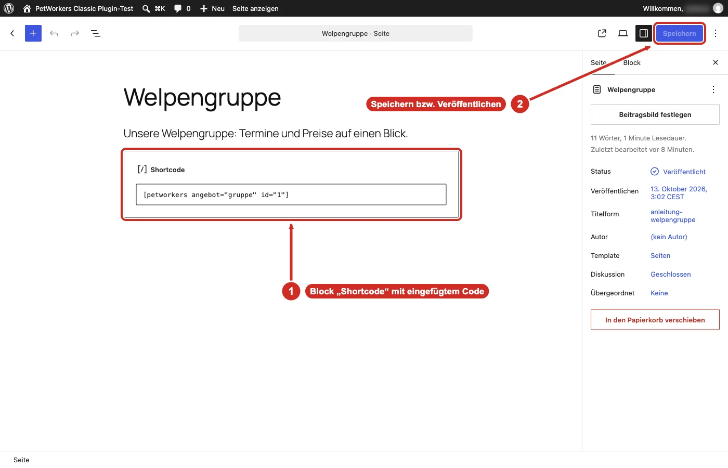
Task: Open the document overview list view
Action: coord(96,33)
